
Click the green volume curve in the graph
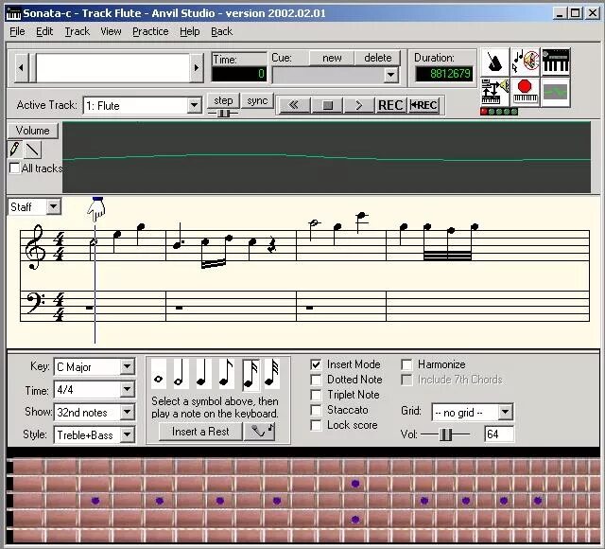(x=326, y=157)
